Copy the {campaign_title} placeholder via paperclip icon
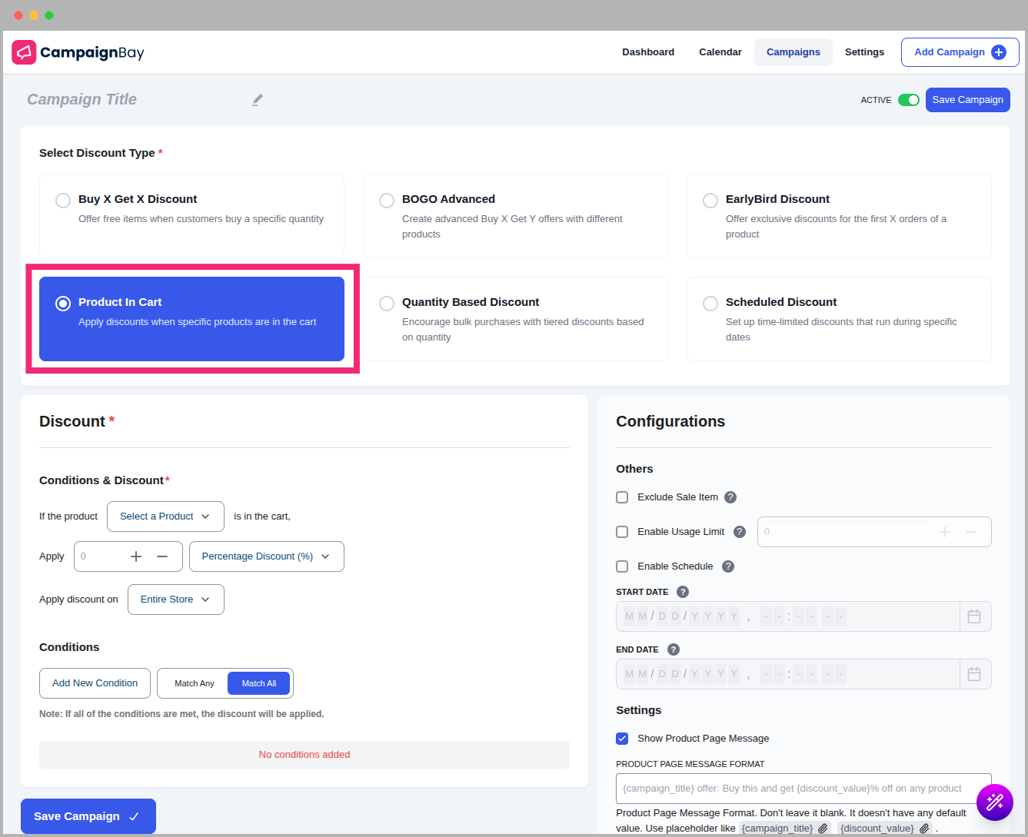This screenshot has width=1028, height=837. [x=823, y=829]
